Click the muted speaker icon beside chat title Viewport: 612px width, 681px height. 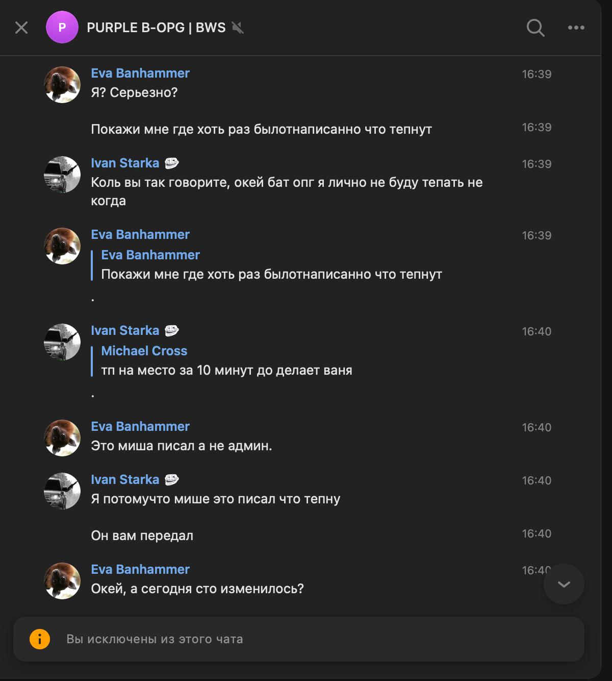point(238,28)
